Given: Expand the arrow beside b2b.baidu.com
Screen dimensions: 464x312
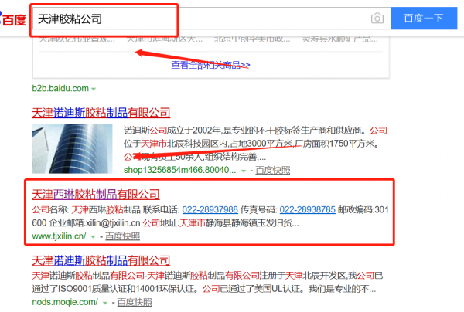Looking at the screenshot, I should (94, 89).
